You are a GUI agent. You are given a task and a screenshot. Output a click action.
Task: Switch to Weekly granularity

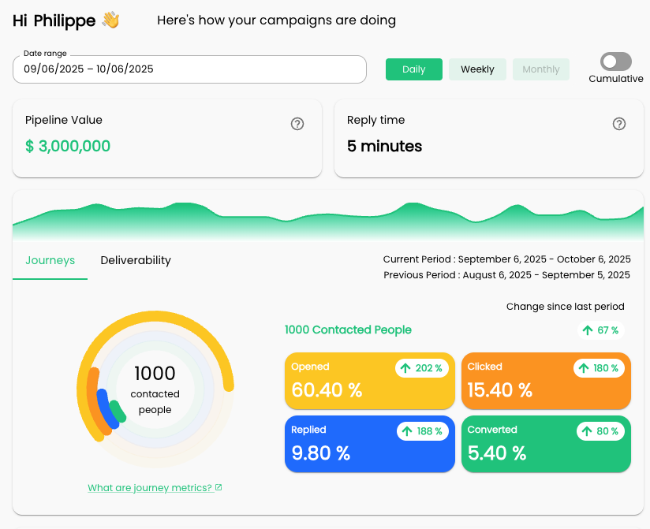pyautogui.click(x=477, y=69)
